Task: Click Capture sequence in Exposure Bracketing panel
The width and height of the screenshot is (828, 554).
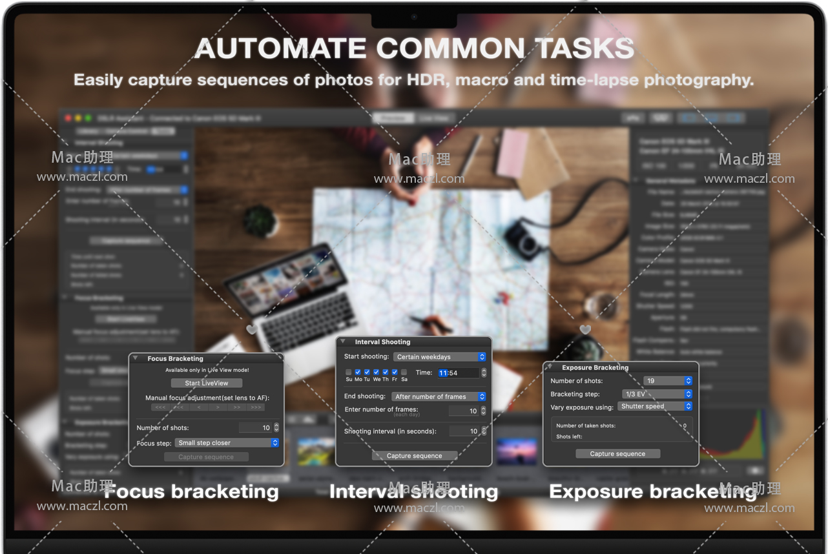Action: [x=618, y=454]
